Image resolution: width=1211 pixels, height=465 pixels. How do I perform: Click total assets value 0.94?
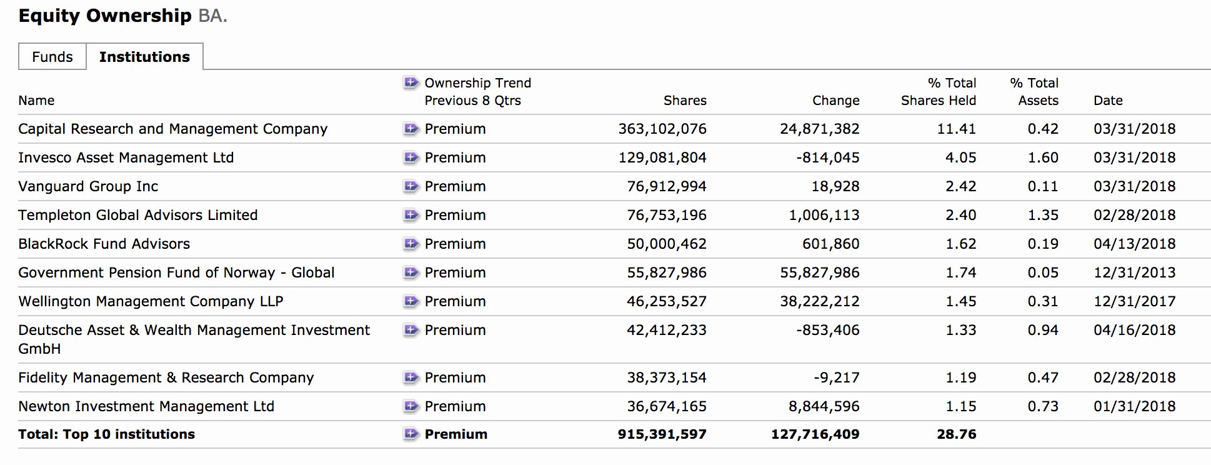tap(1043, 330)
